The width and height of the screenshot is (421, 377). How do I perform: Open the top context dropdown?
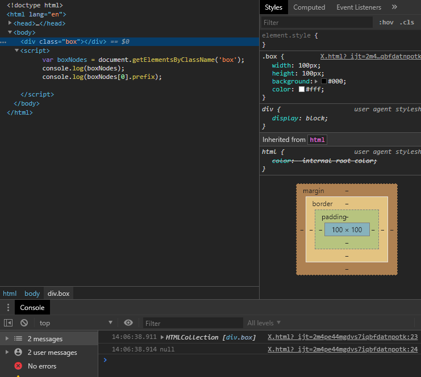click(76, 323)
